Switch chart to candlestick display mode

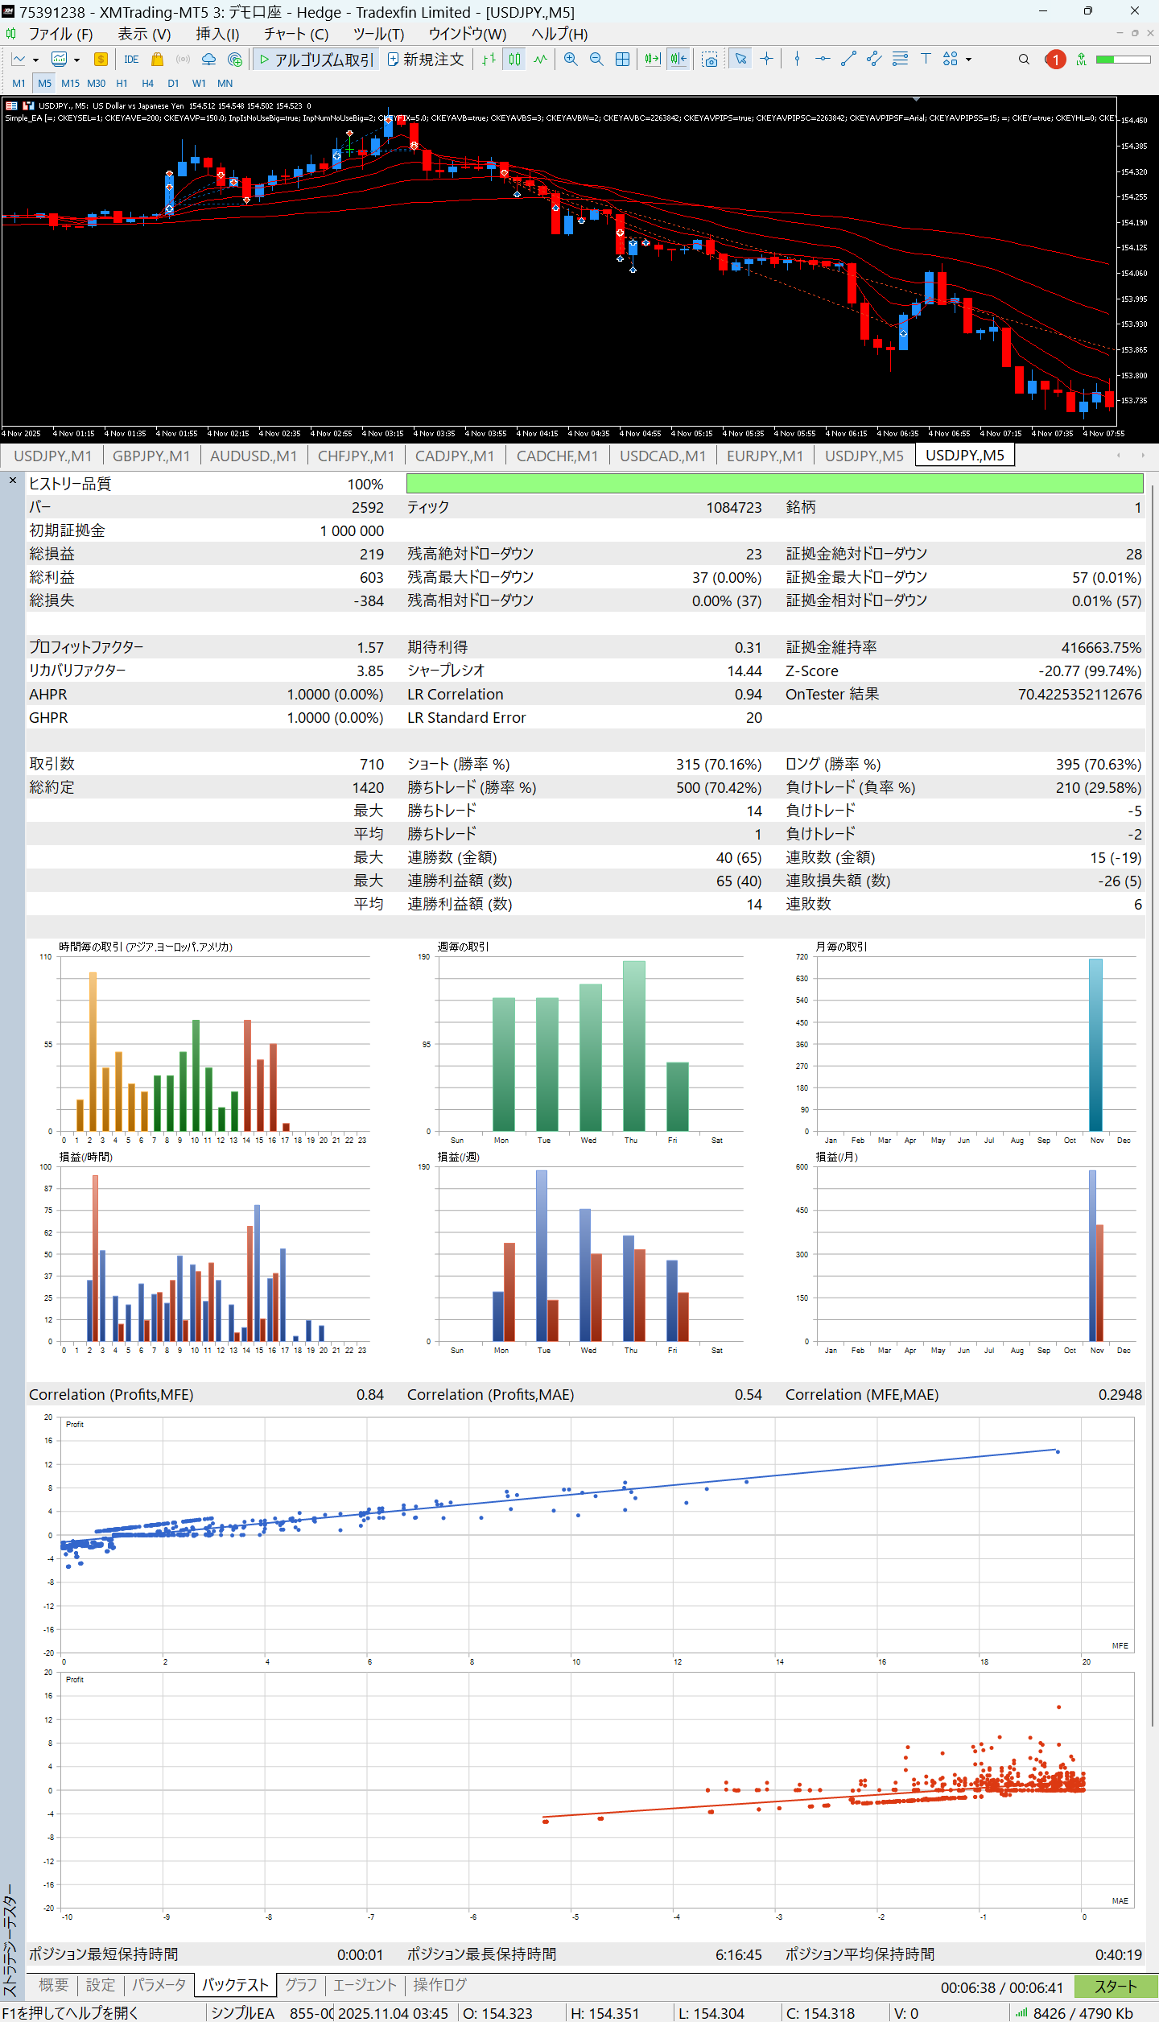tap(514, 60)
